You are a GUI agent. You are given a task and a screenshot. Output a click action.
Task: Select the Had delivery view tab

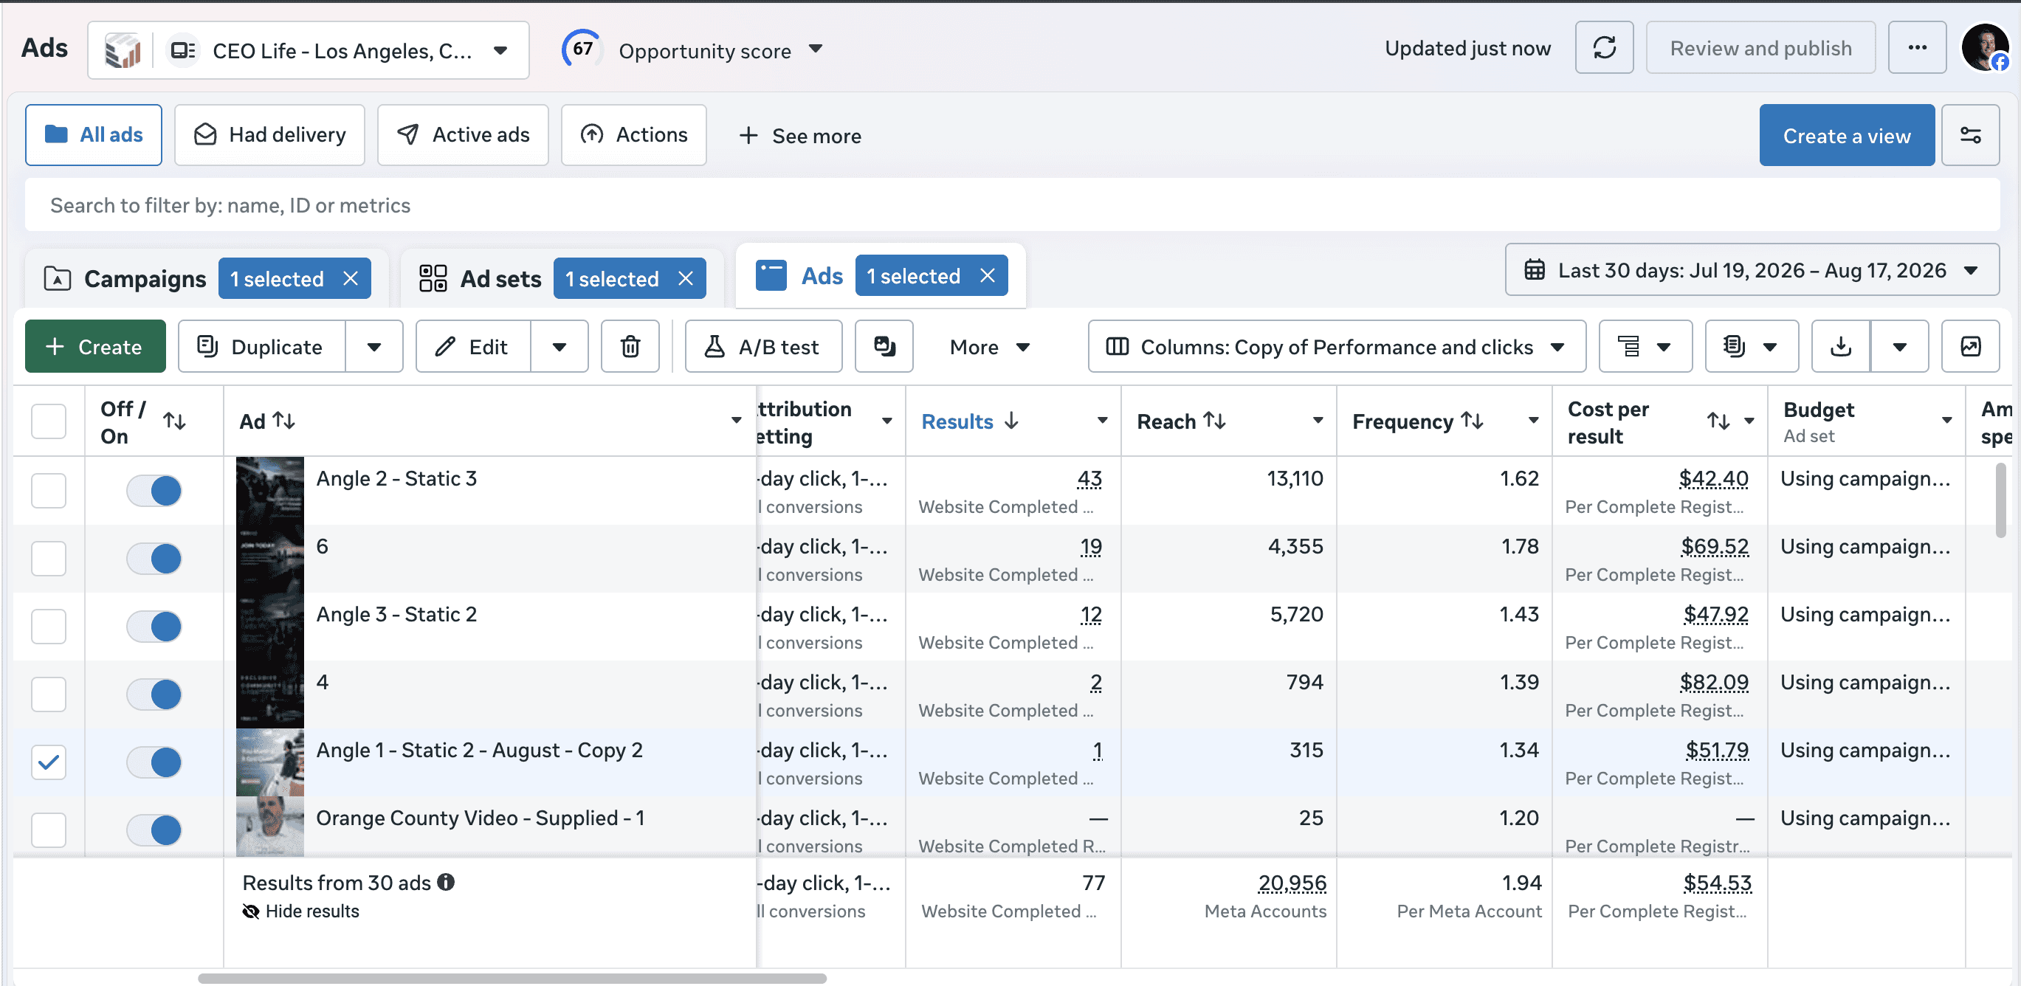pyautogui.click(x=269, y=135)
